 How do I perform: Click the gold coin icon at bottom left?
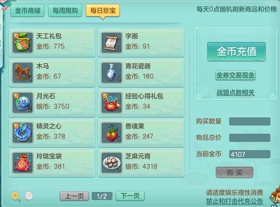[x=16, y=196]
